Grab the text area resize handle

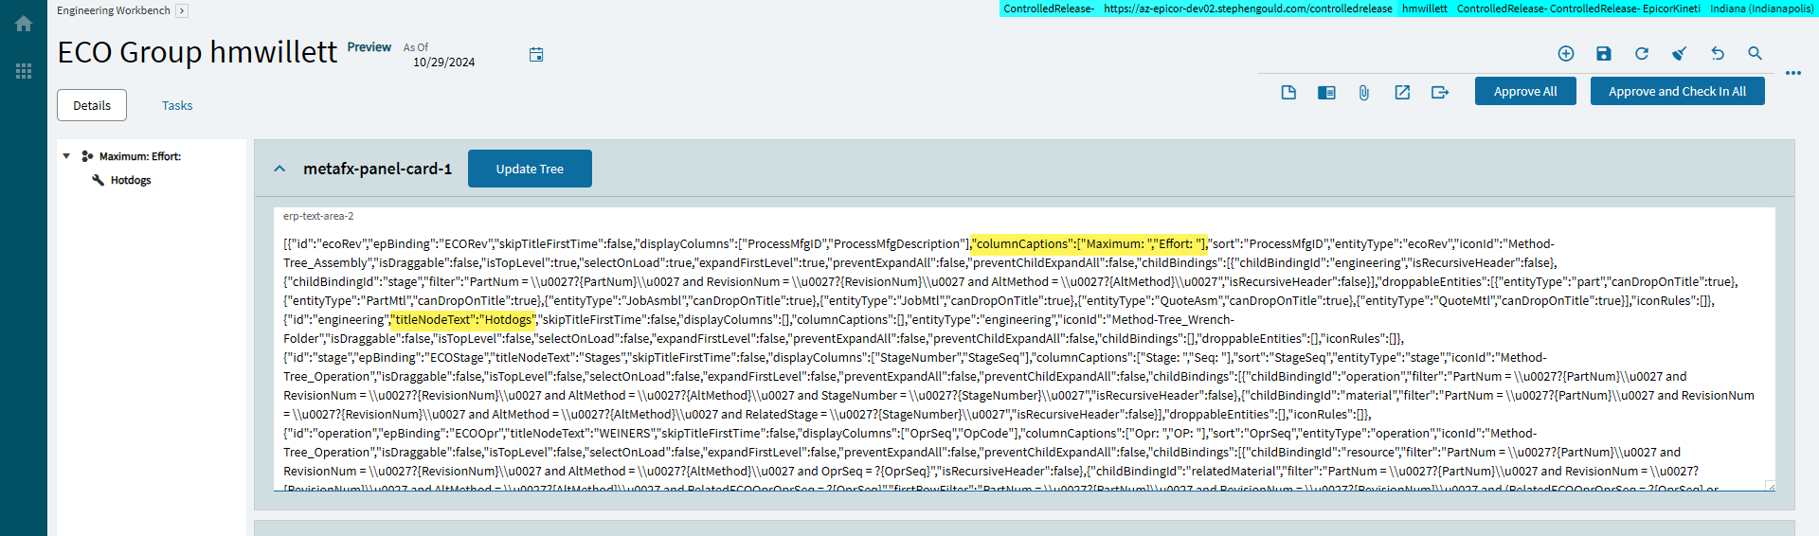1770,486
